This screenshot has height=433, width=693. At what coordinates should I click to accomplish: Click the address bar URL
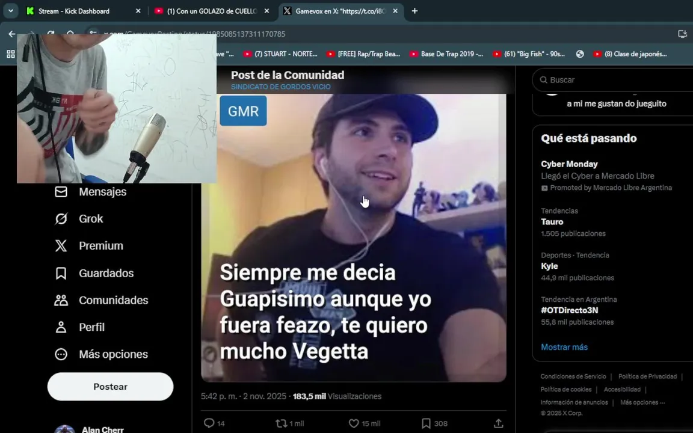194,34
